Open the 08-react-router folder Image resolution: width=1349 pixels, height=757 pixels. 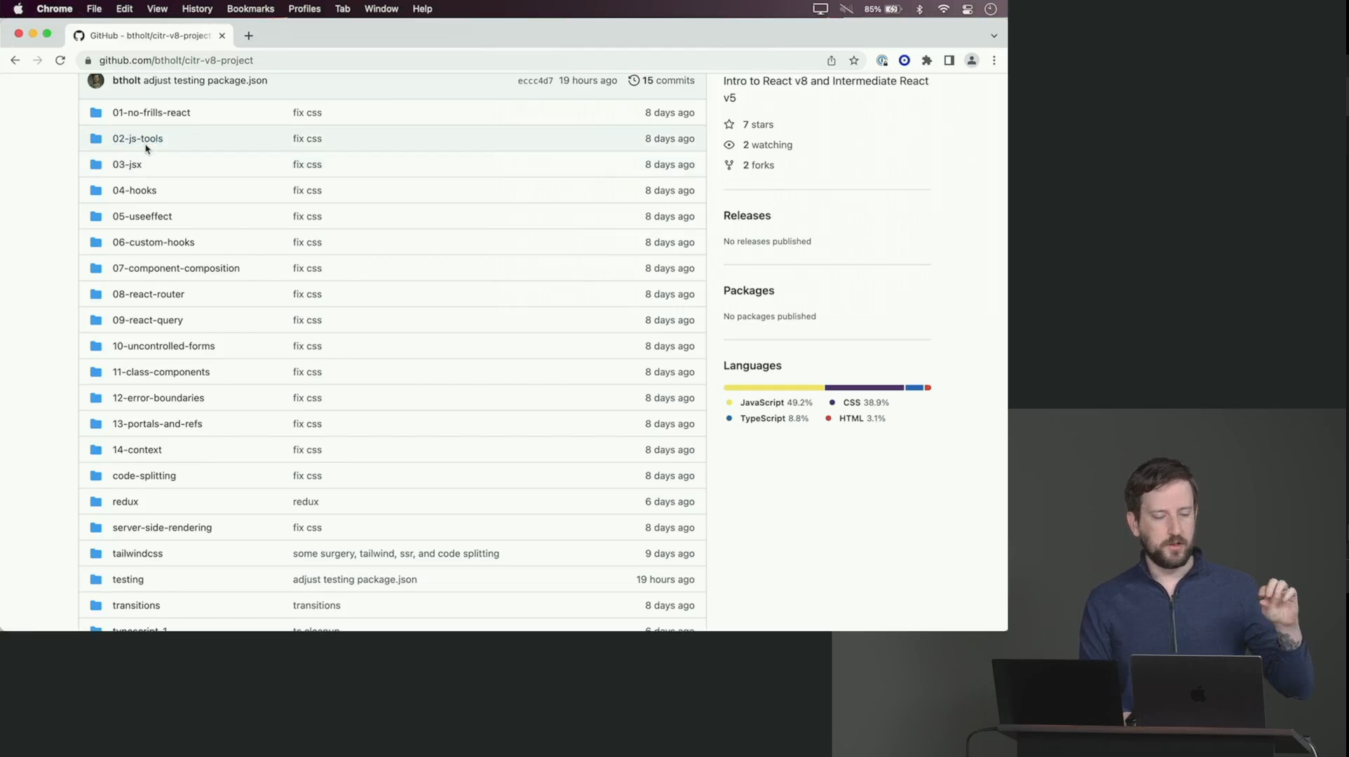click(x=149, y=294)
